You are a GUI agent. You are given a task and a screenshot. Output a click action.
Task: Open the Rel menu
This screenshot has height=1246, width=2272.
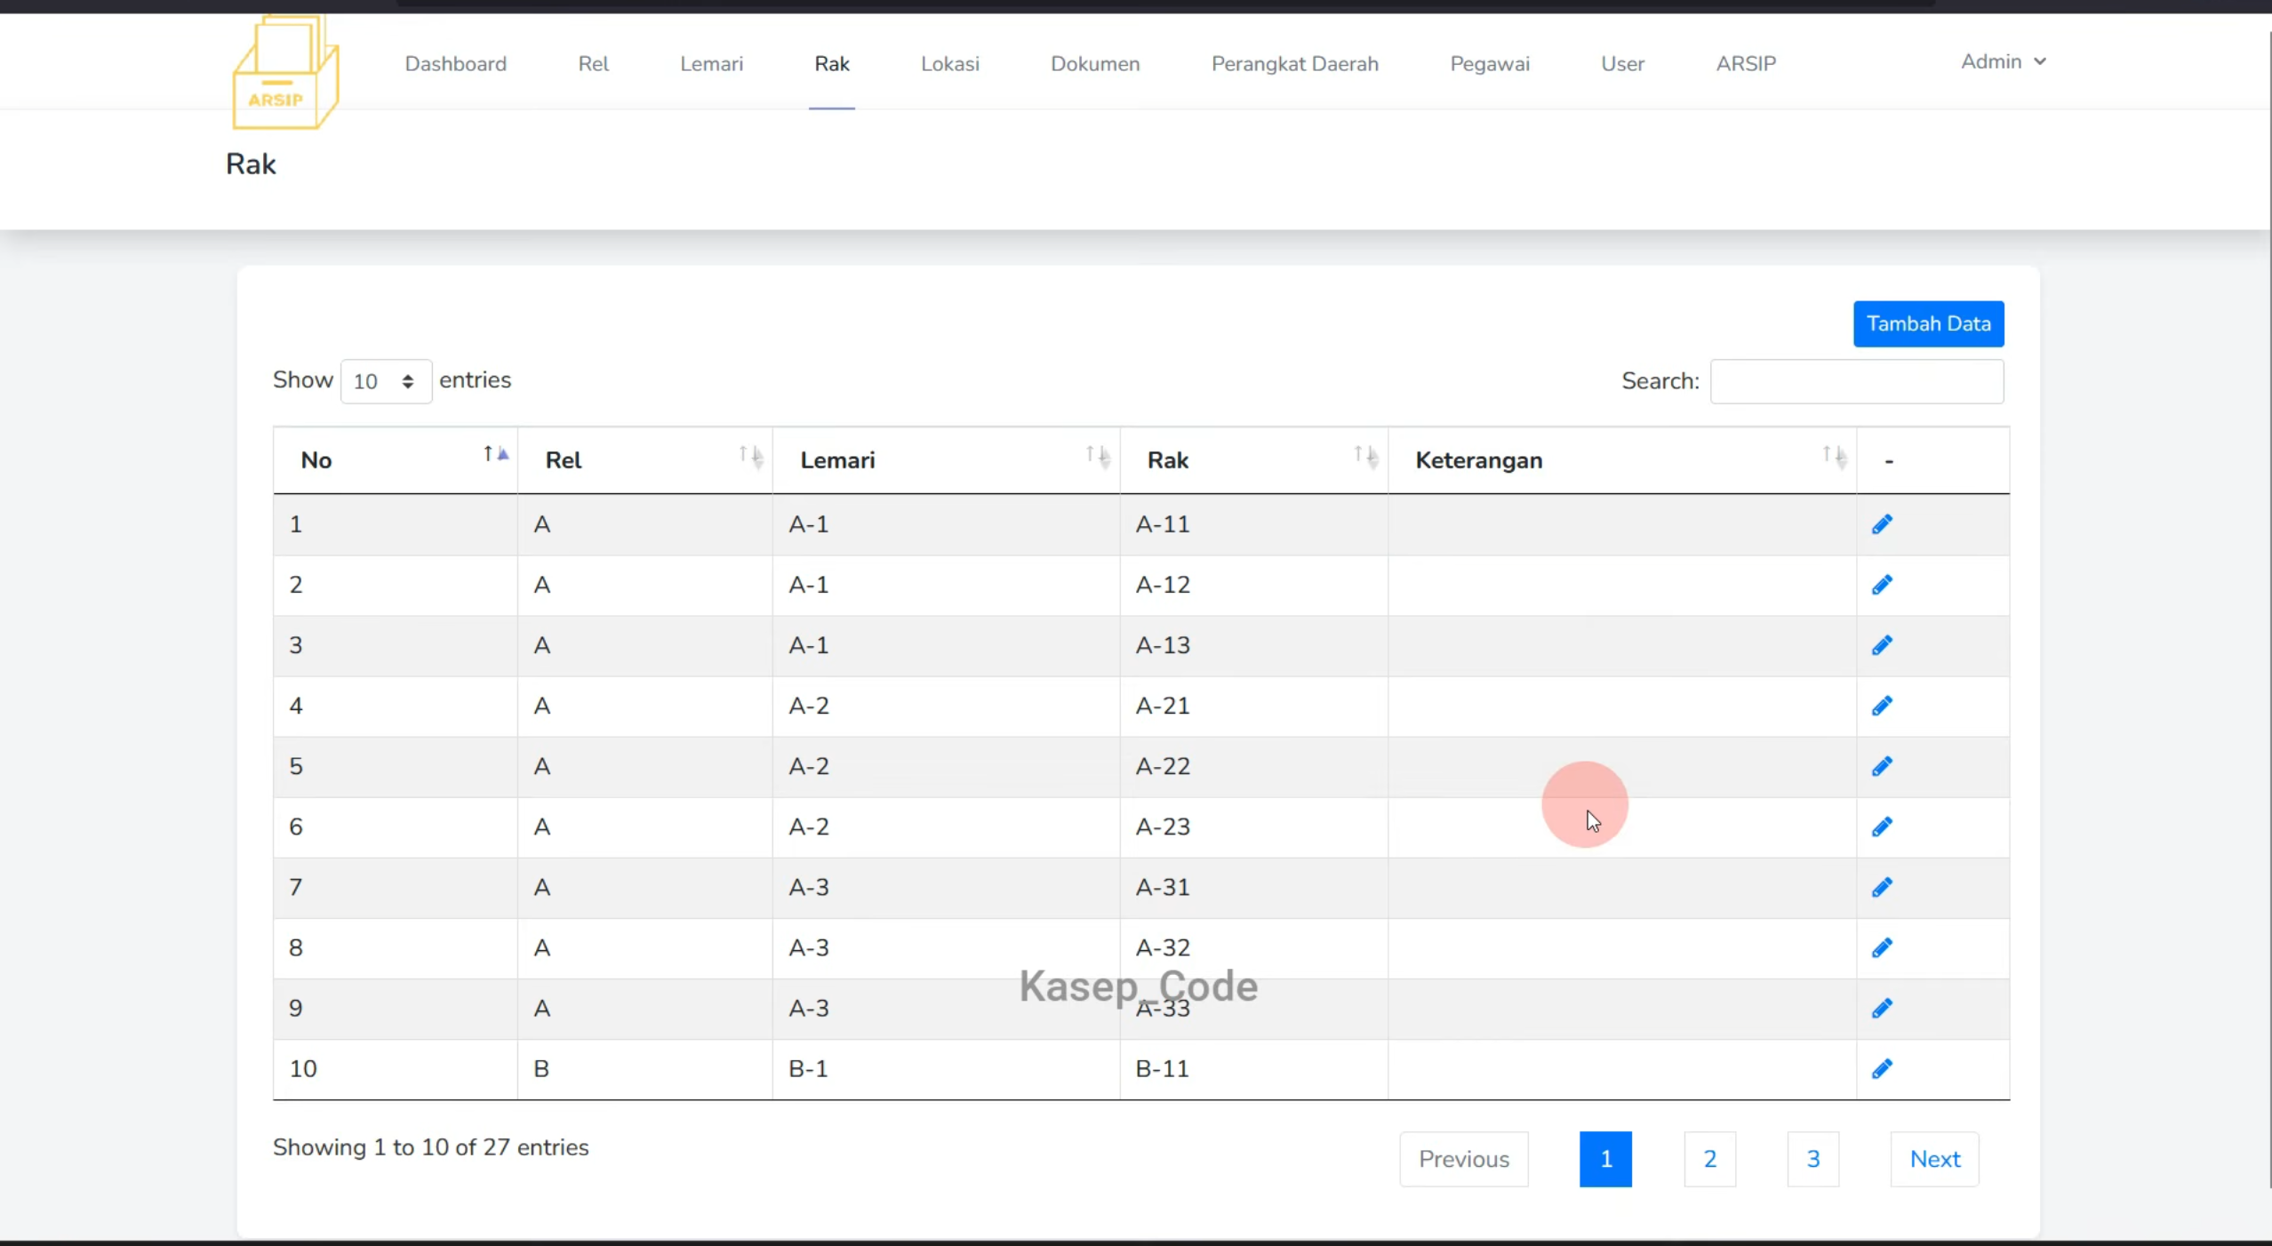point(594,64)
